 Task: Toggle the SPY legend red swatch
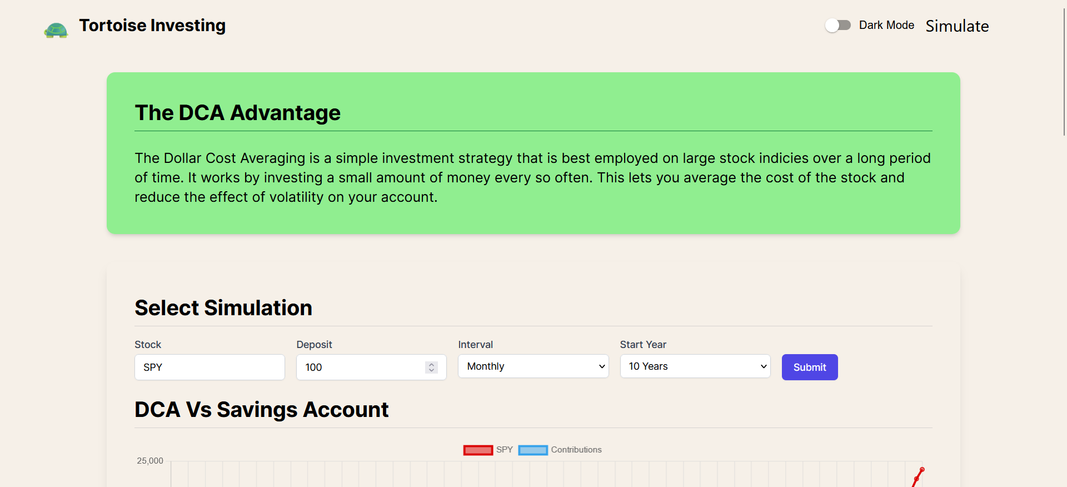[478, 450]
